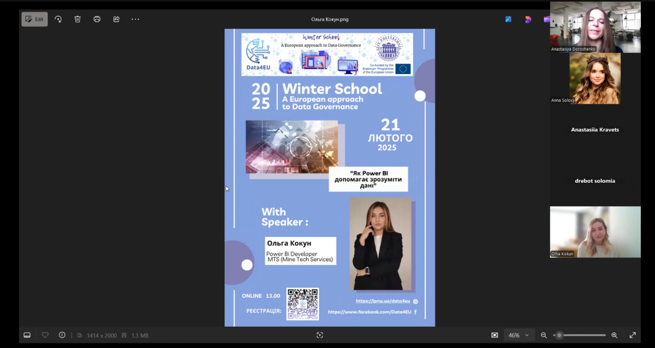Image resolution: width=655 pixels, height=348 pixels.
Task: Share the image using the share icon
Action: click(x=116, y=19)
